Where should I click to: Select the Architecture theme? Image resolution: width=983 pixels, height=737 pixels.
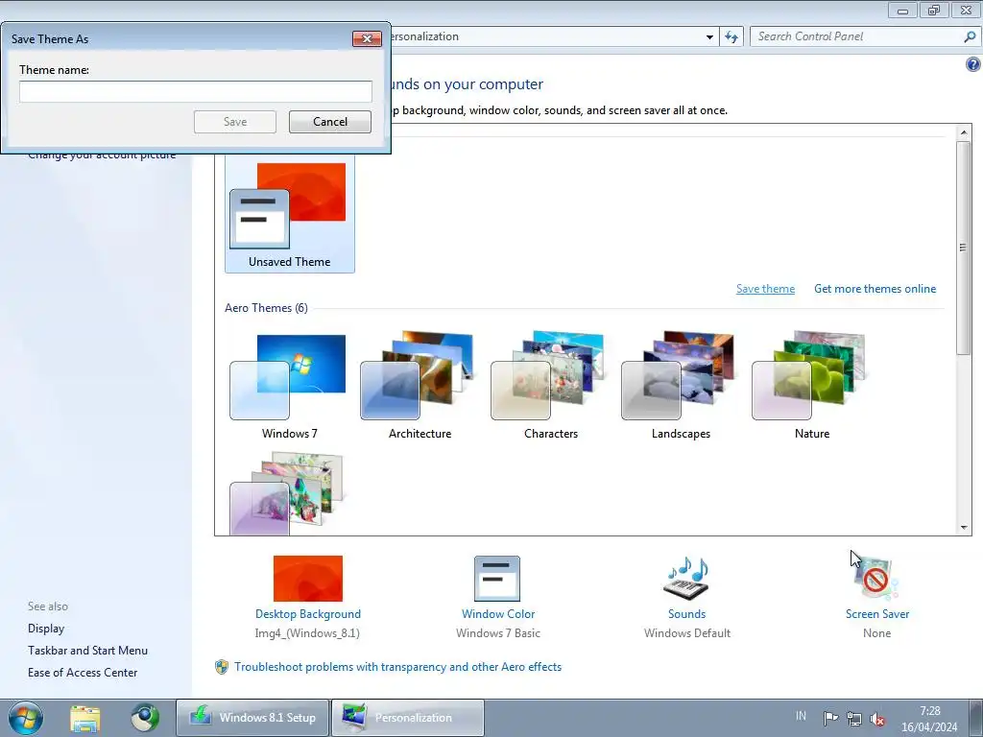click(420, 386)
